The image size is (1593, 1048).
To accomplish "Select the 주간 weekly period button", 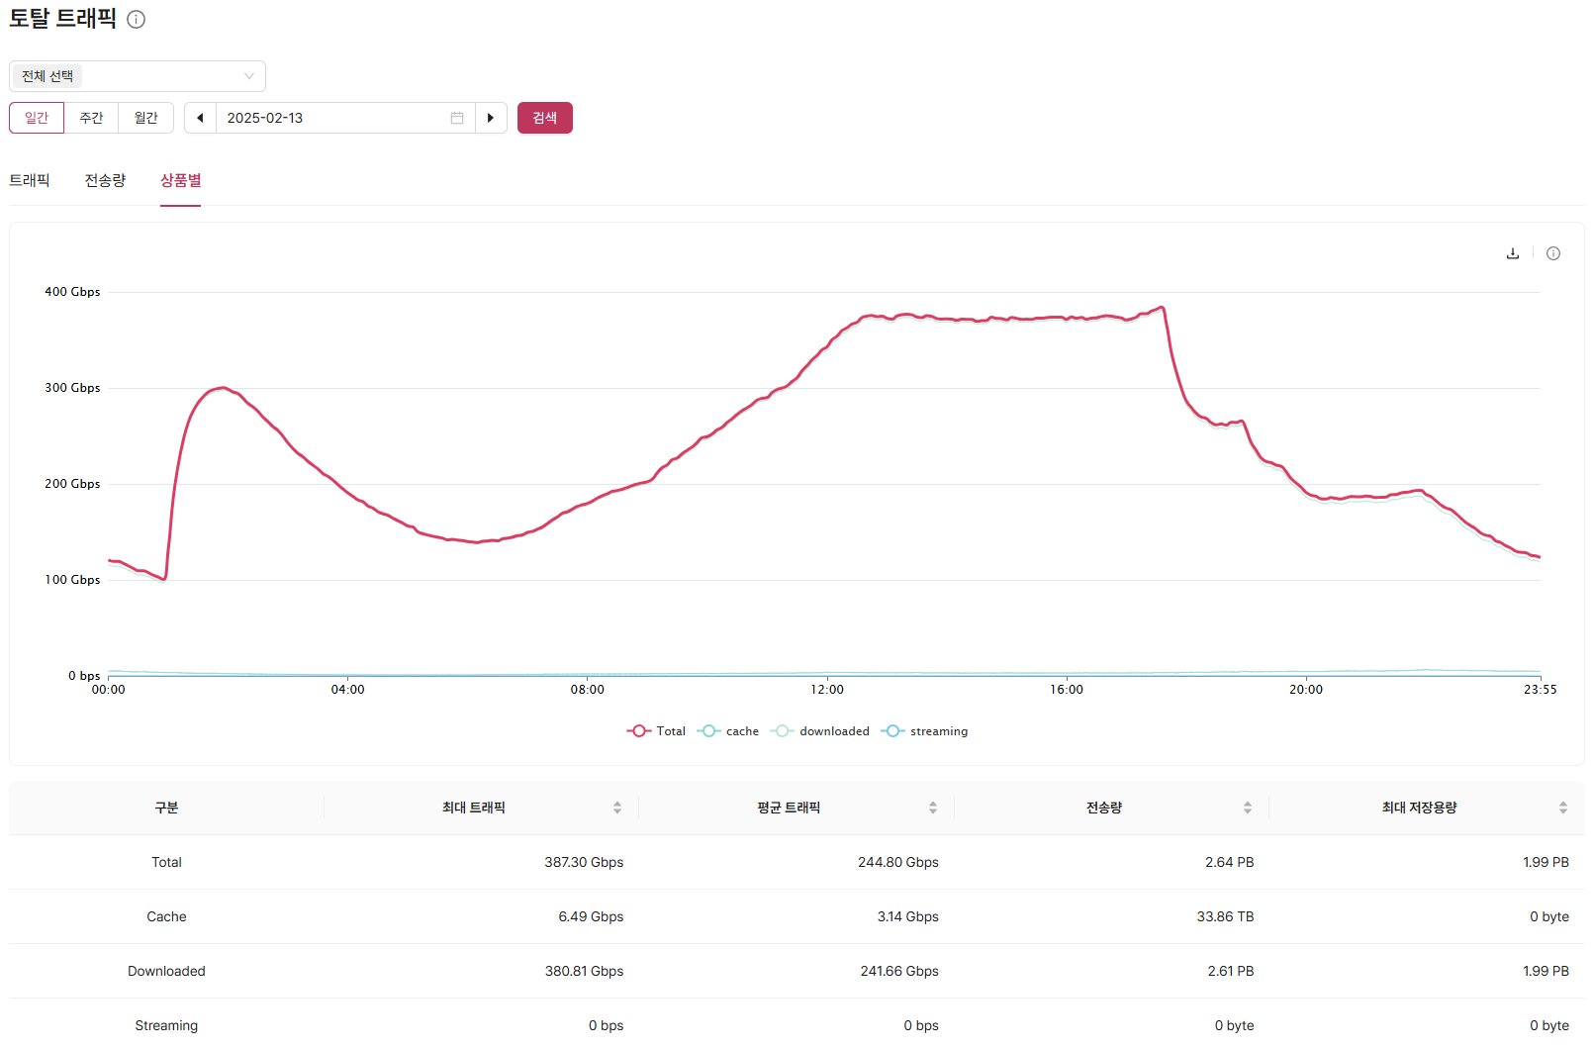I will pyautogui.click(x=91, y=118).
